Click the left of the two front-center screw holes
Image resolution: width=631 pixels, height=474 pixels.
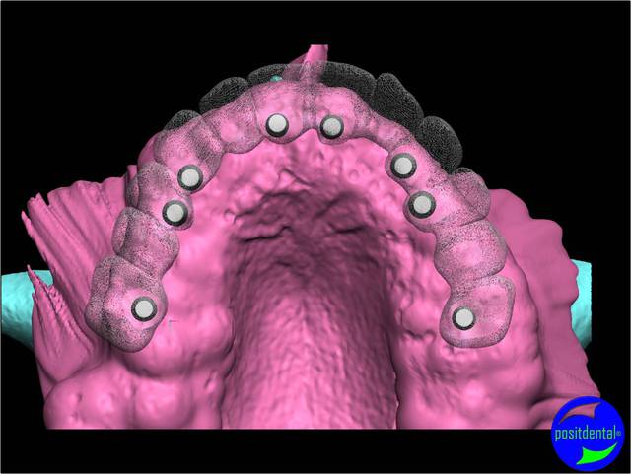point(278,124)
